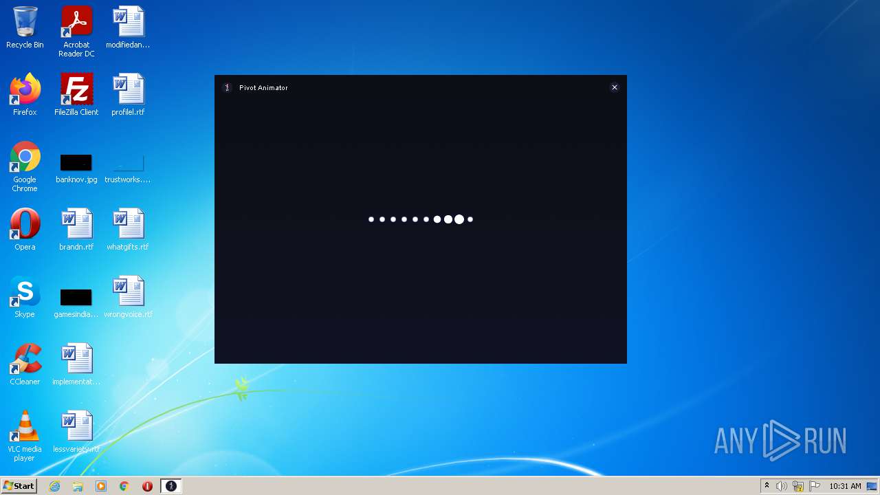Screen dimensions: 880x495
Task: Open the Recycle Bin desktop icon
Action: [x=25, y=27]
